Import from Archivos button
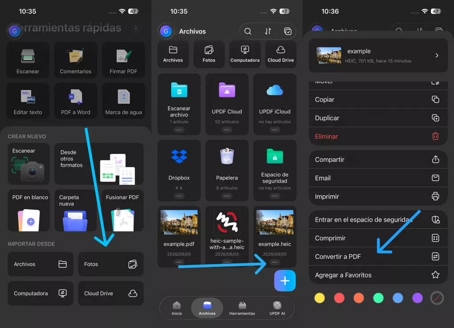 (x=40, y=264)
